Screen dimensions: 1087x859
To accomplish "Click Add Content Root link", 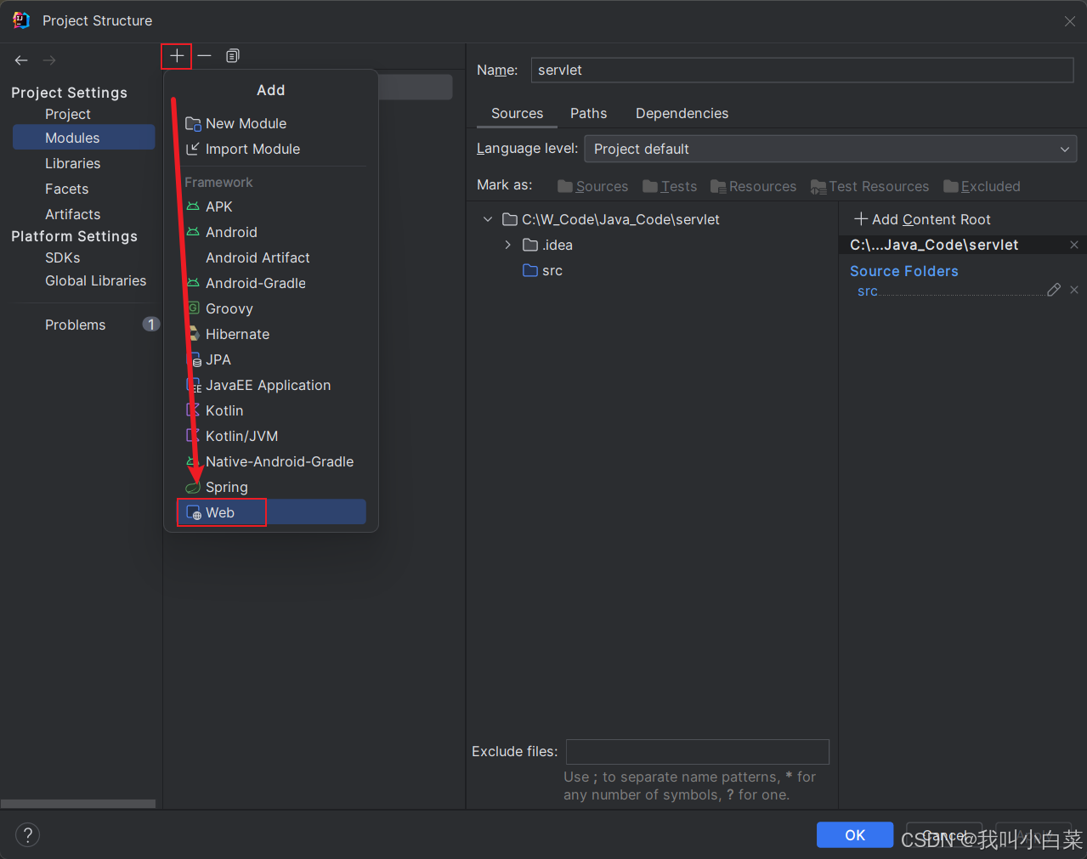I will [922, 219].
